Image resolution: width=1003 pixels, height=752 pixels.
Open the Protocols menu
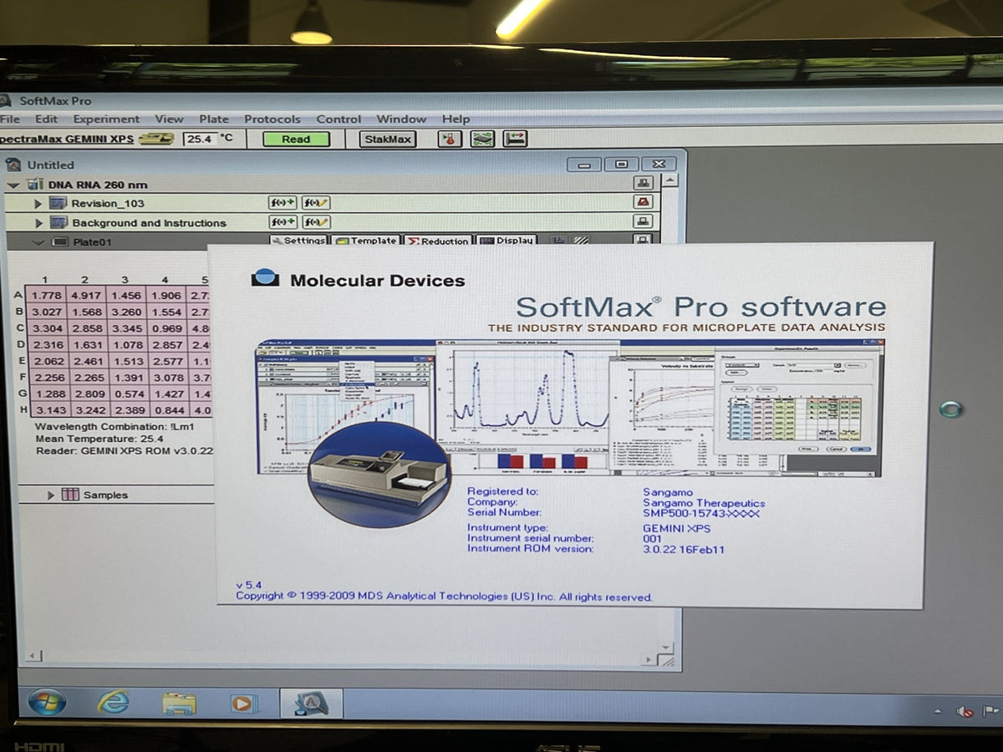(272, 119)
